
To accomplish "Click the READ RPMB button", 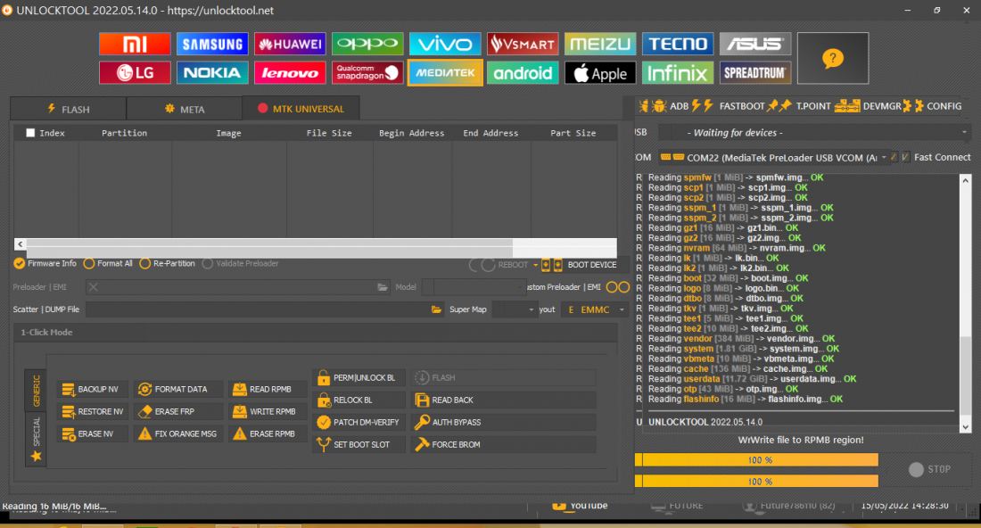I will (x=268, y=389).
